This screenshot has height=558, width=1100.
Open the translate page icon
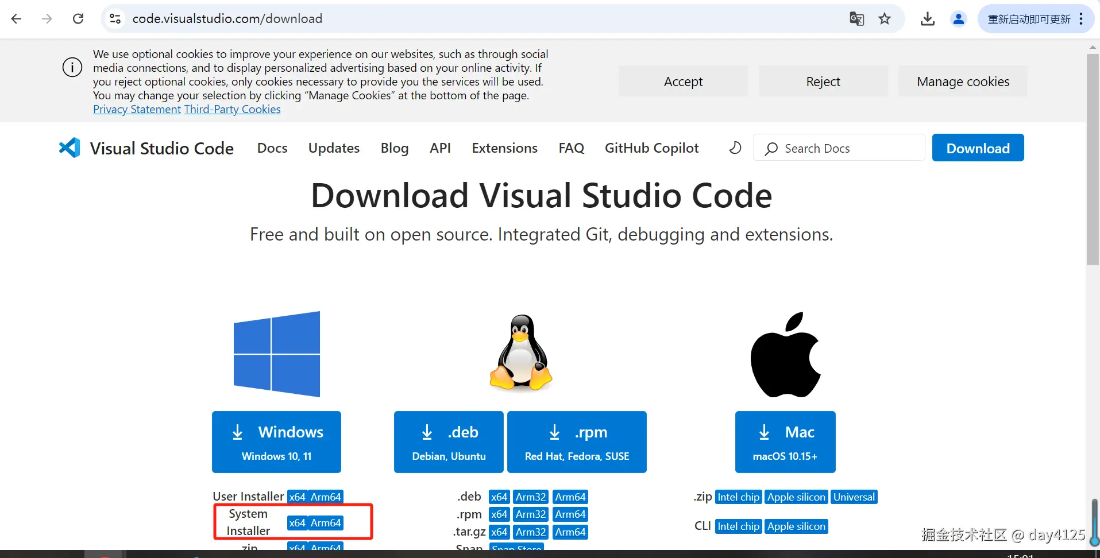(x=856, y=19)
